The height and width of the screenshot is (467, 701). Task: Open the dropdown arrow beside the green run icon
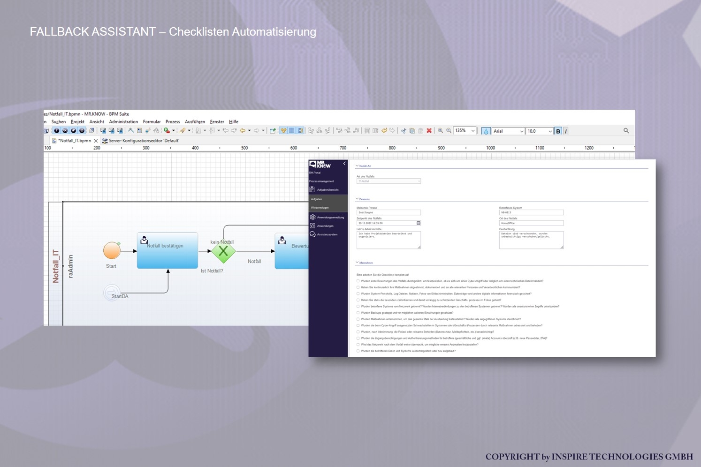pyautogui.click(x=173, y=131)
